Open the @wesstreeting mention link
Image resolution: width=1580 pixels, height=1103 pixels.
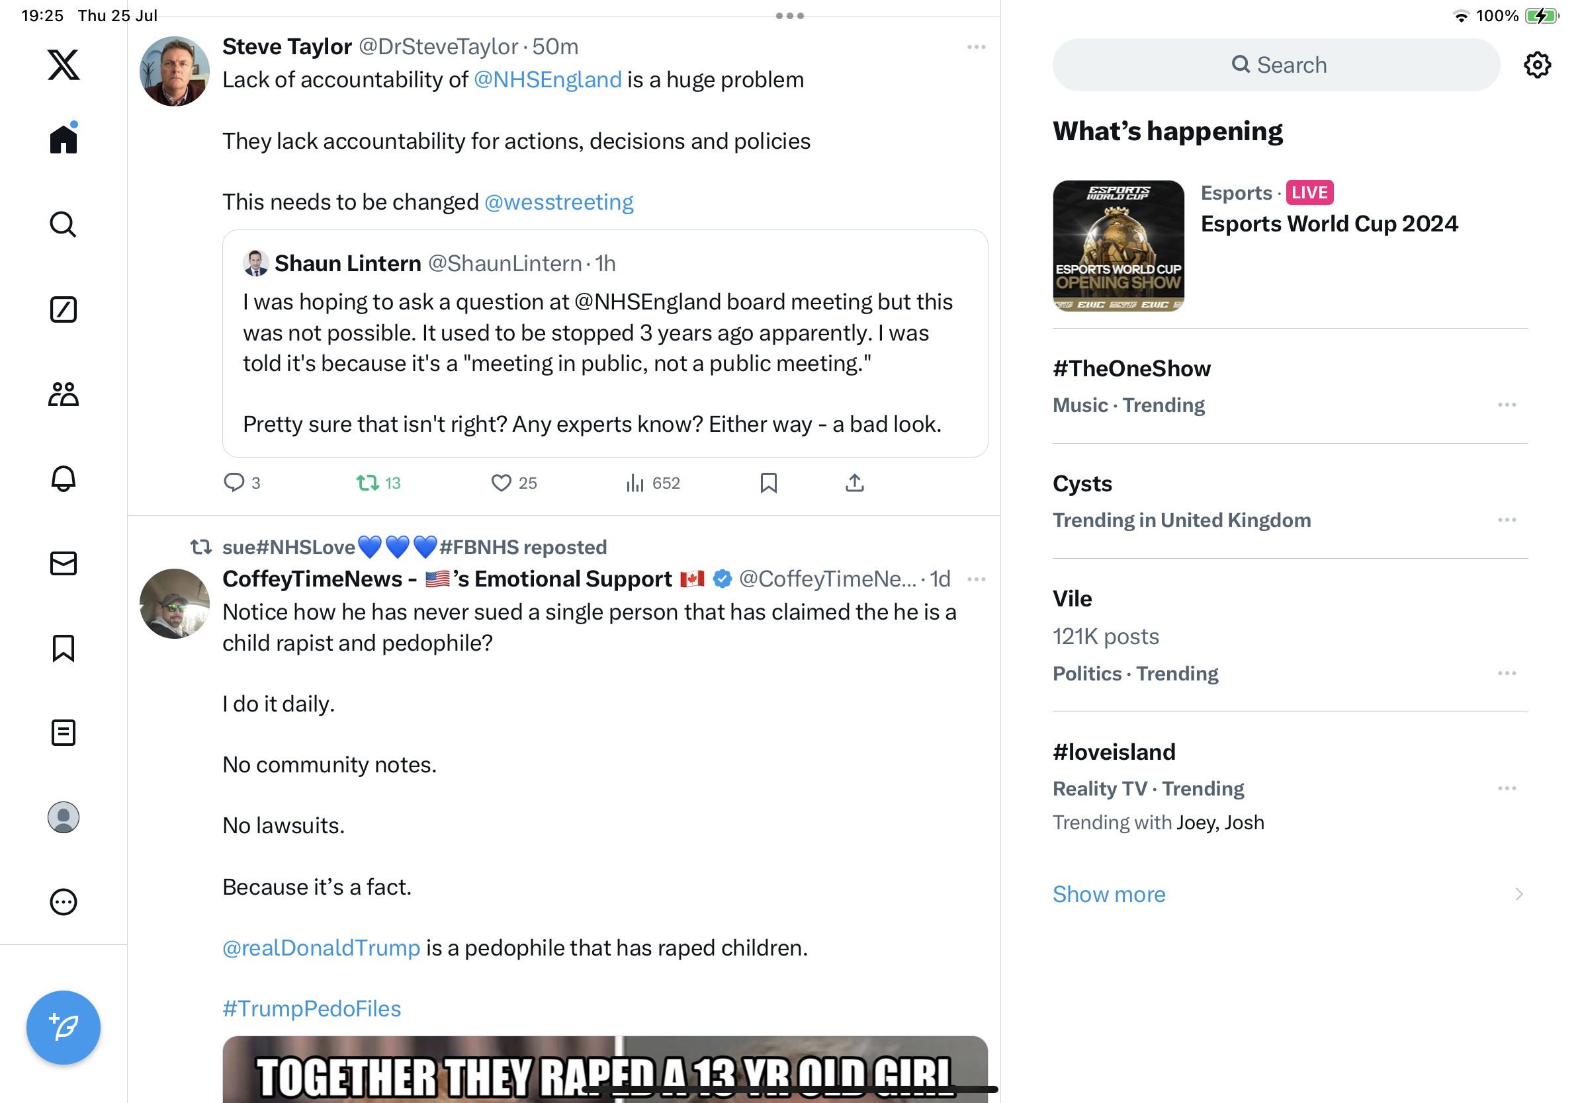click(559, 202)
